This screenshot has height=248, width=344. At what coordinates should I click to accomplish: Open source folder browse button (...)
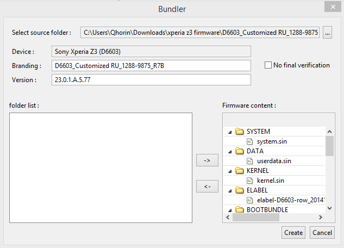tap(327, 33)
